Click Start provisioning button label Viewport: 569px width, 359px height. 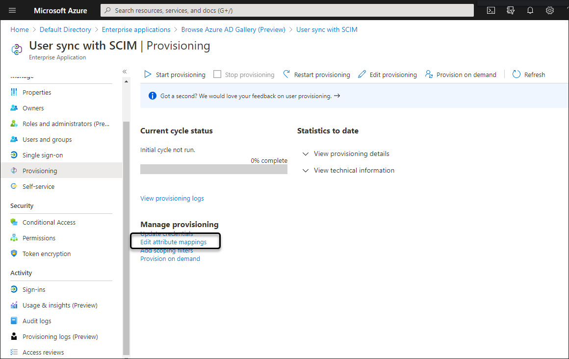[181, 75]
